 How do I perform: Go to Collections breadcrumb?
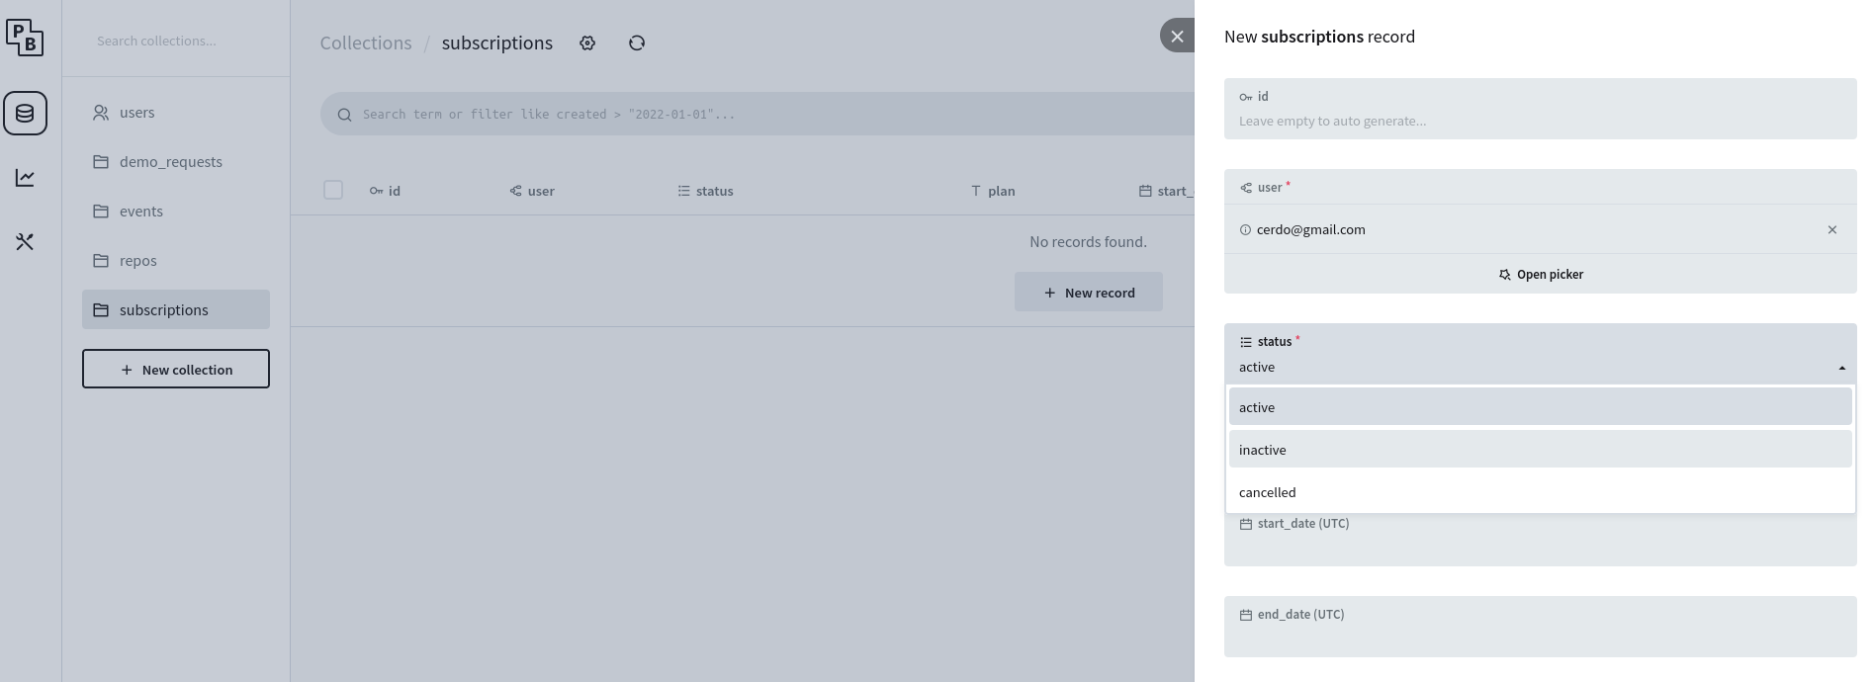(x=366, y=43)
